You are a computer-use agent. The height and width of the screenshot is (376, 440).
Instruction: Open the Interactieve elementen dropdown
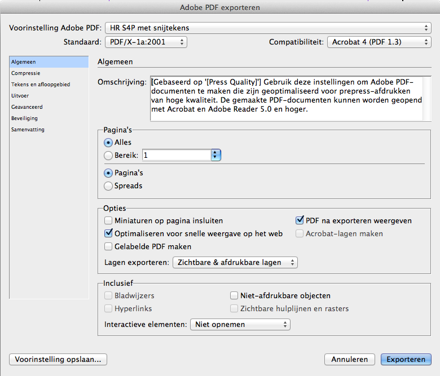[240, 324]
